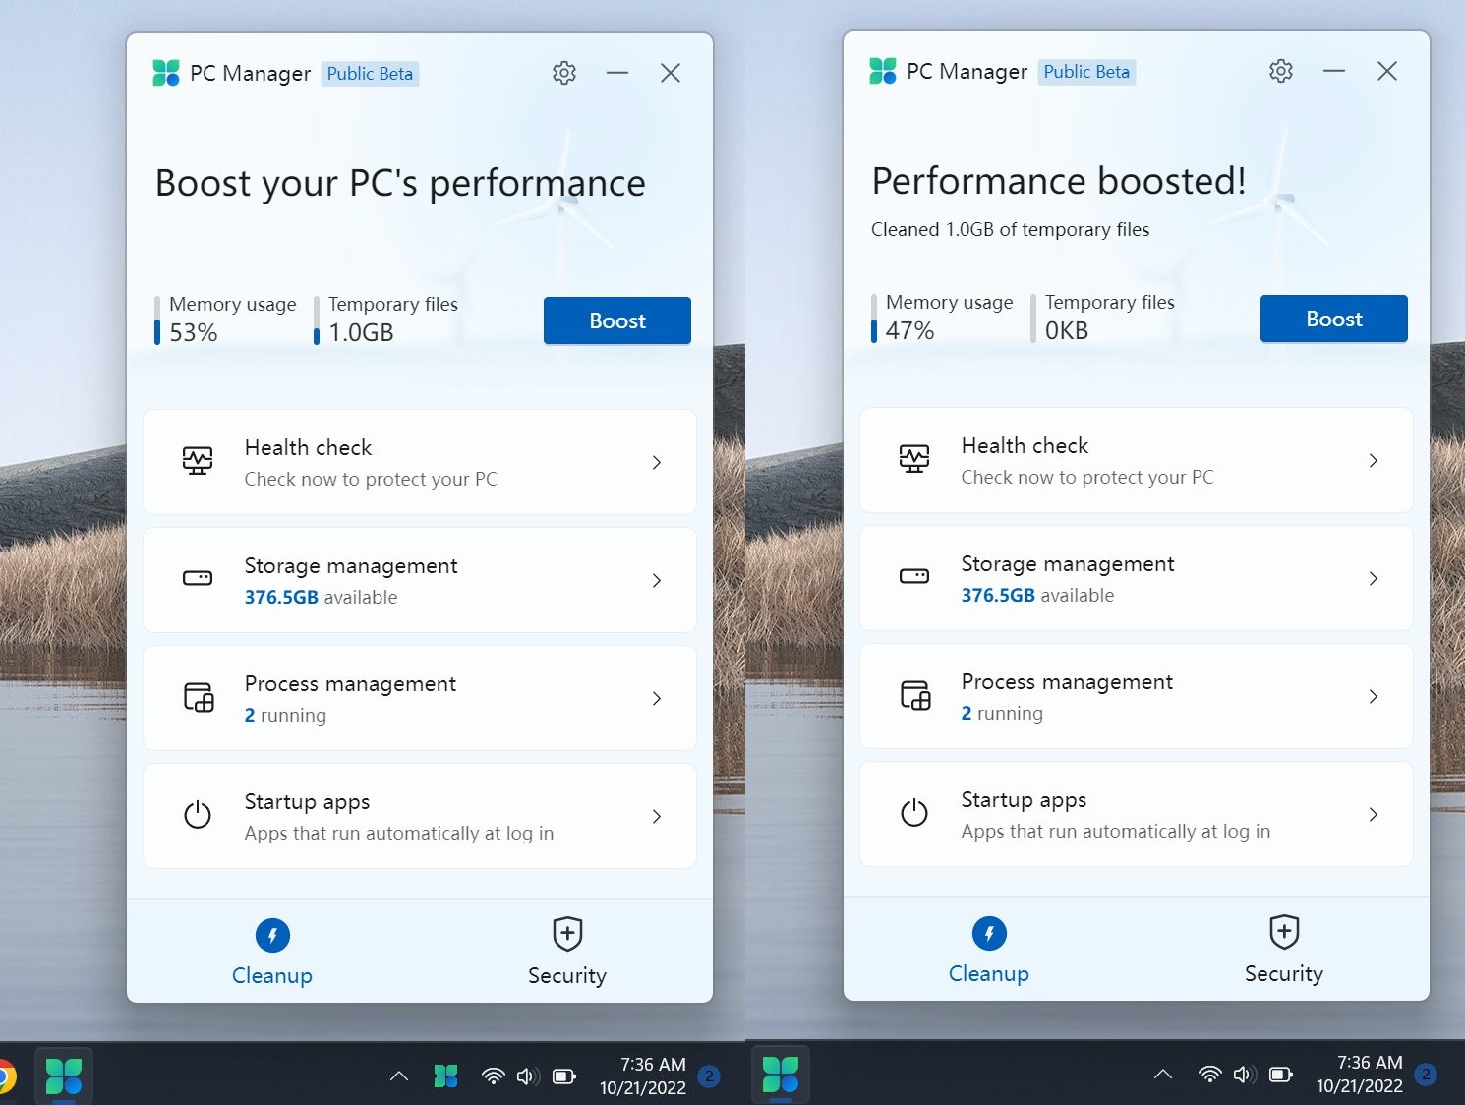The image size is (1465, 1105).
Task: Click Cleanup lightning icon in right window
Action: [989, 933]
